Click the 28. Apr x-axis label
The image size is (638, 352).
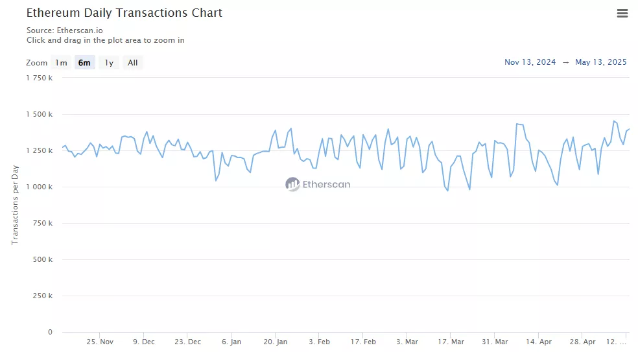pyautogui.click(x=583, y=342)
